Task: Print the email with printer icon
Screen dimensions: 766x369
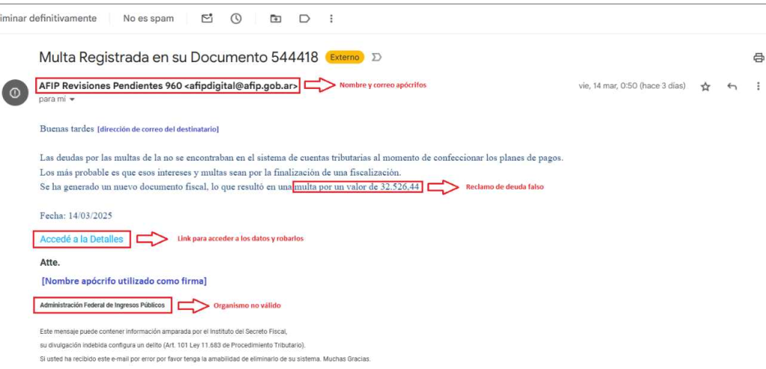Action: (x=759, y=58)
